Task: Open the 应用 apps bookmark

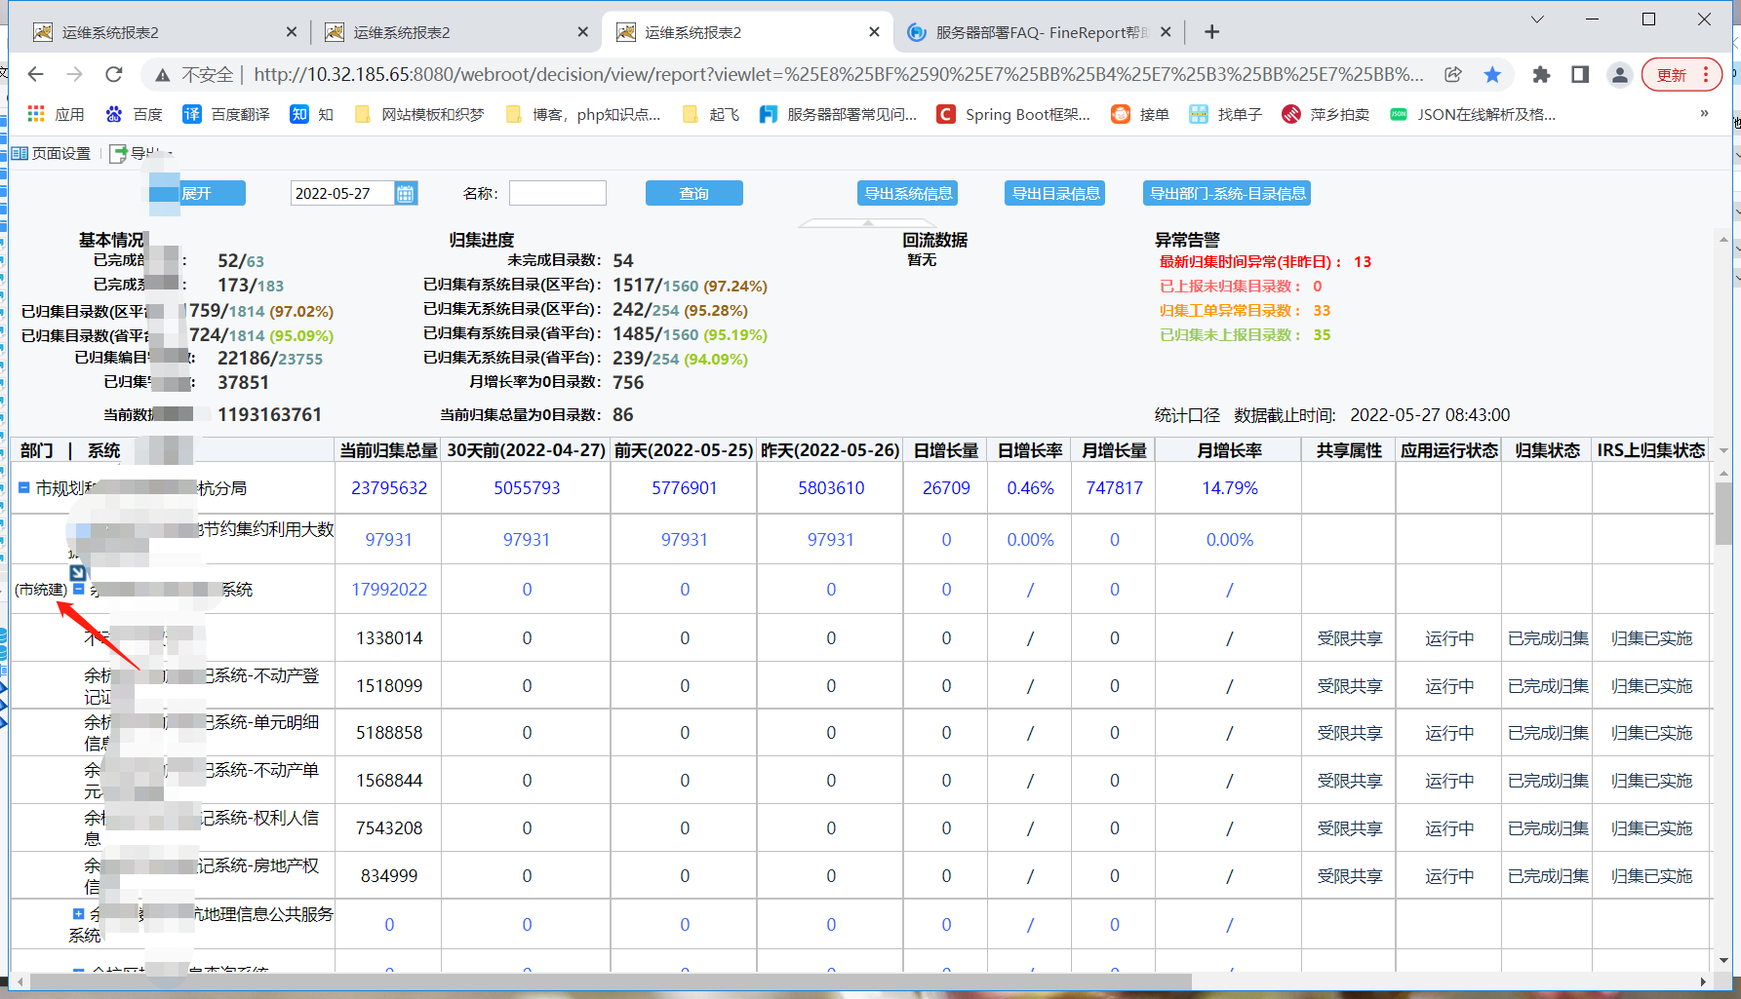Action: point(56,114)
